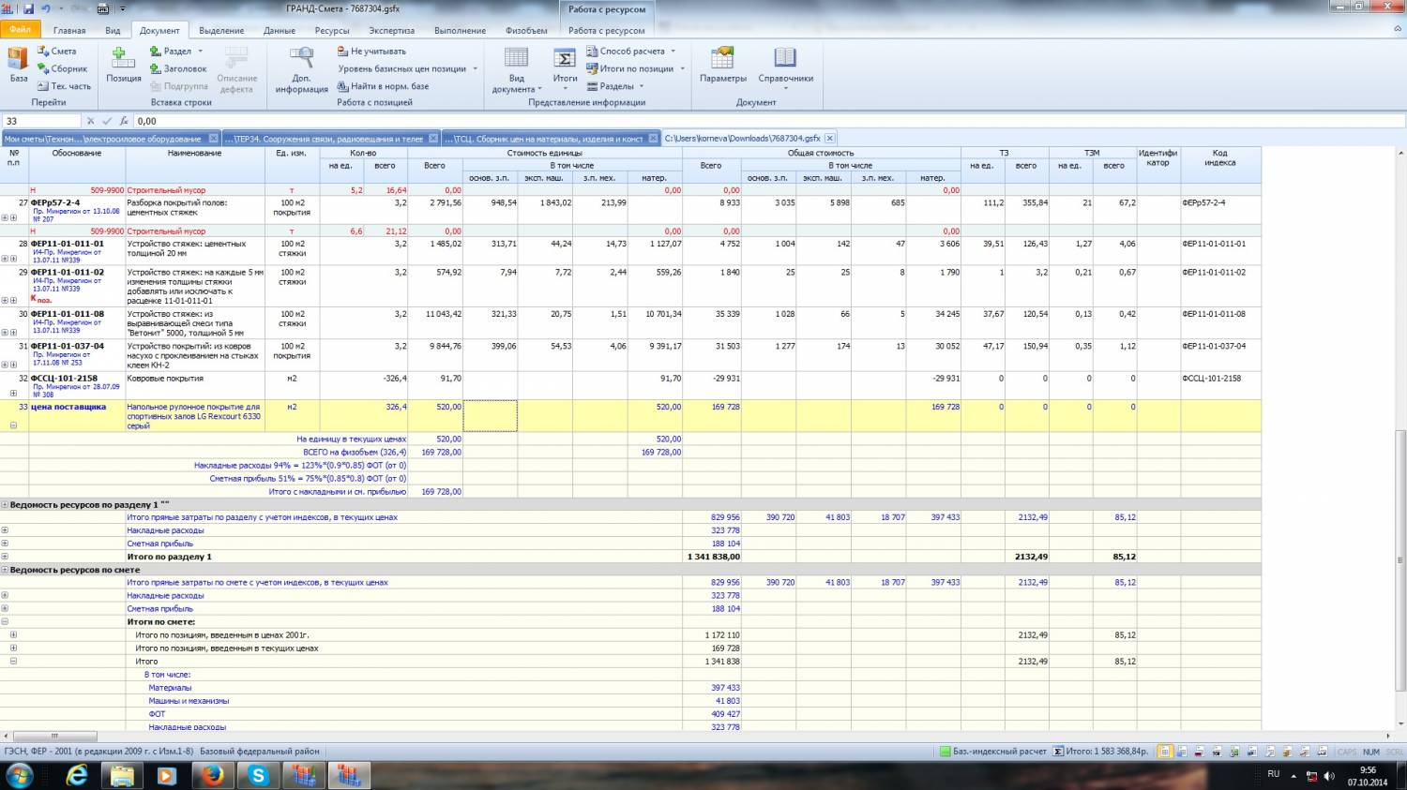Open the orange Файл menu button
Image resolution: width=1407 pixels, height=790 pixels.
tap(20, 30)
